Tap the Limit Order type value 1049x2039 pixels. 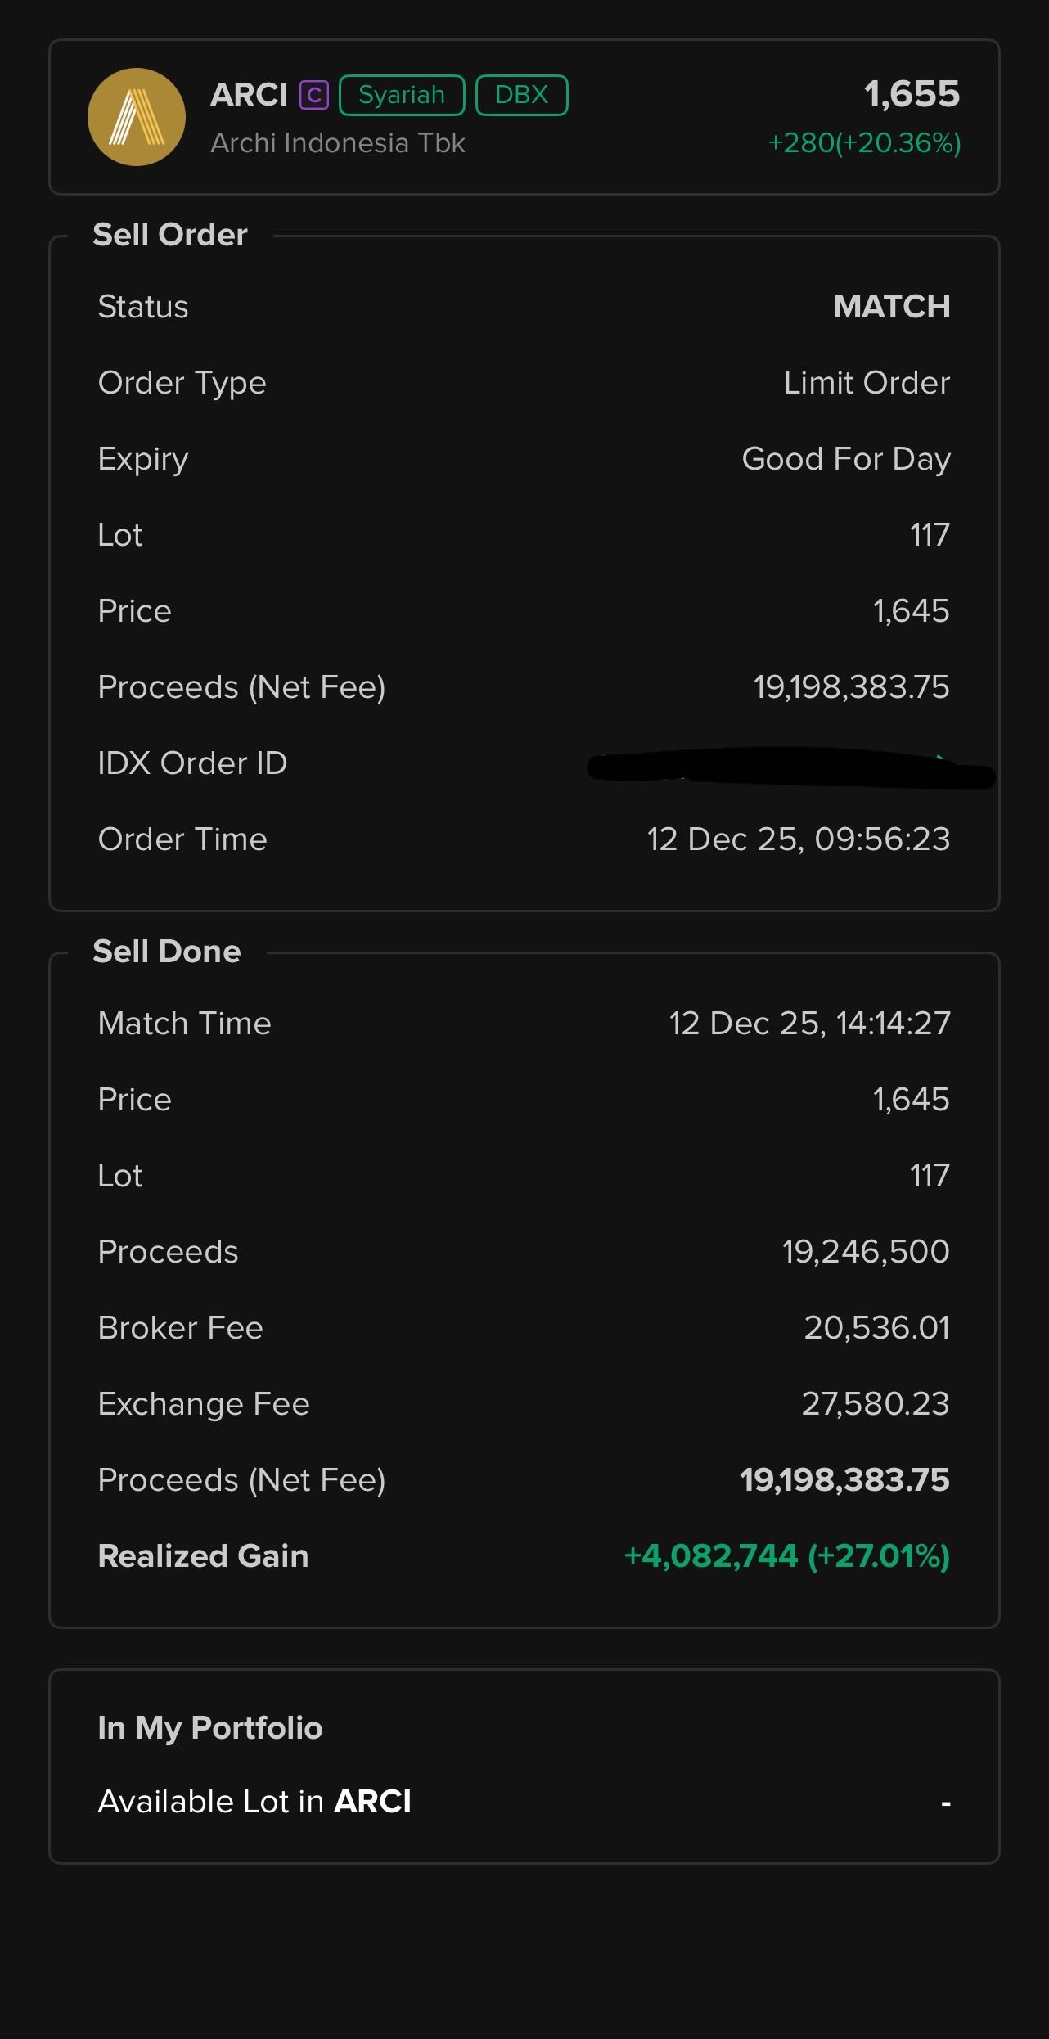coord(867,383)
